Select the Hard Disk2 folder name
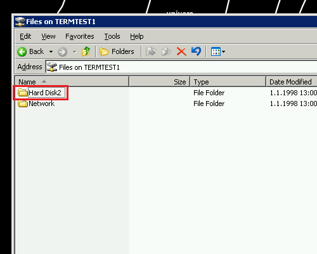This screenshot has height=254, width=317. point(45,93)
